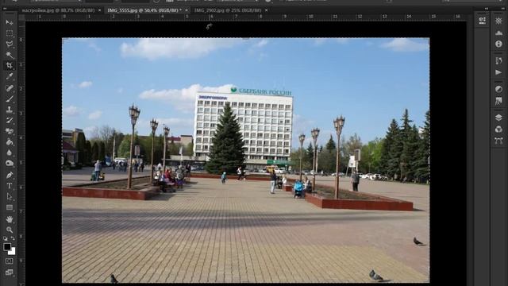This screenshot has height=286, width=508.
Task: Change the screen mode
Action: 10,272
